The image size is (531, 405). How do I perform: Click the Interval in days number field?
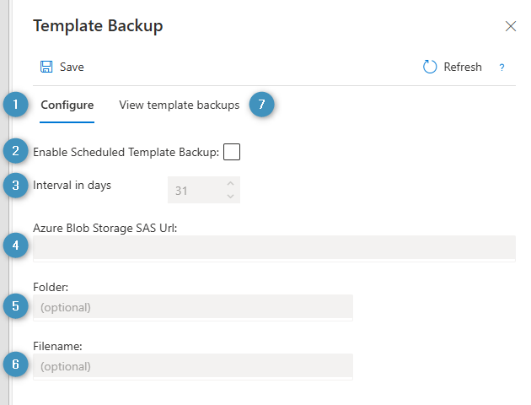(194, 190)
